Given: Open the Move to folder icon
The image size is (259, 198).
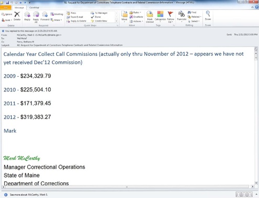Looking at the screenshot, I should (124, 17).
